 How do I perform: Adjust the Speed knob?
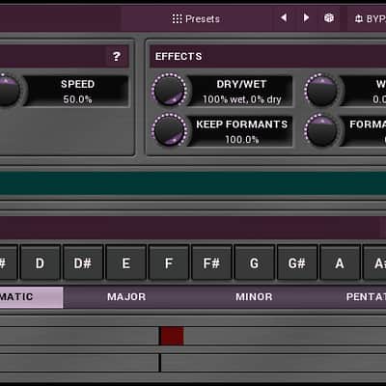pyautogui.click(x=6, y=90)
